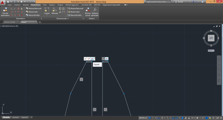223x120 pixels.
Task: Select the Collinear geometric constraint icon
Action: (x=15, y=9)
